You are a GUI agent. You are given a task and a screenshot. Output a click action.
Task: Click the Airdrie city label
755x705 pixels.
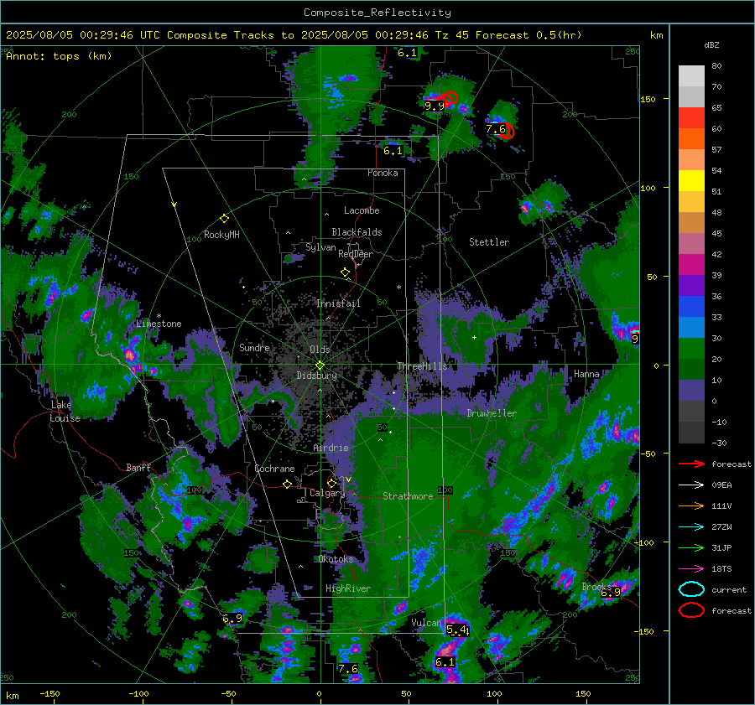[x=331, y=448]
